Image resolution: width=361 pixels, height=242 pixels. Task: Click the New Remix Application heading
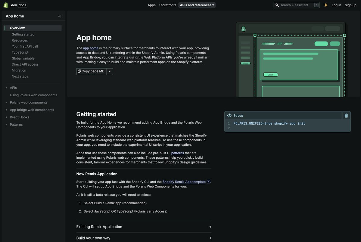click(97, 174)
